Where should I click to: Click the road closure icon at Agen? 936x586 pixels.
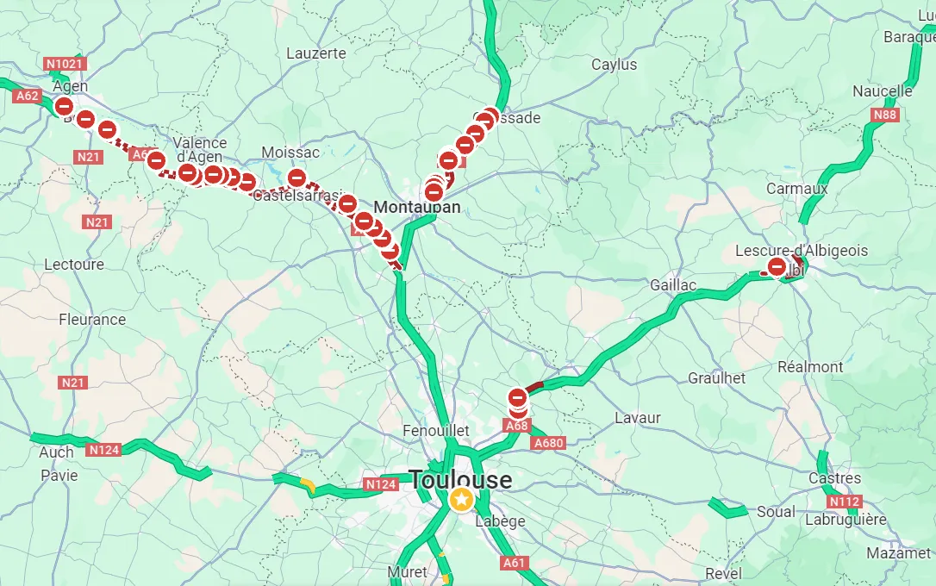pos(64,106)
